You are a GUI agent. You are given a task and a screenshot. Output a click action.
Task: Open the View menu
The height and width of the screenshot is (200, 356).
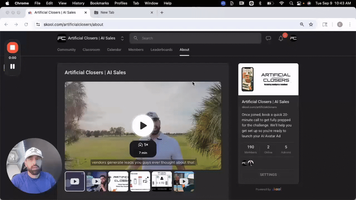(63, 3)
